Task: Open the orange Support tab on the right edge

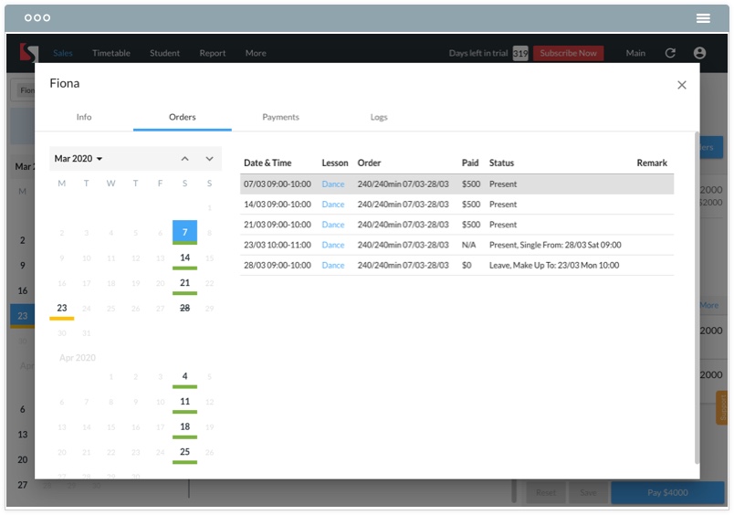Action: [x=722, y=408]
